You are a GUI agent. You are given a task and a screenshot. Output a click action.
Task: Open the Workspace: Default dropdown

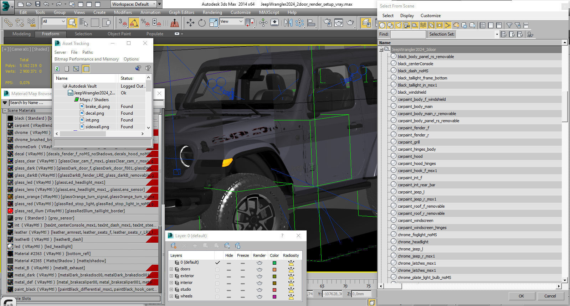[133, 4]
